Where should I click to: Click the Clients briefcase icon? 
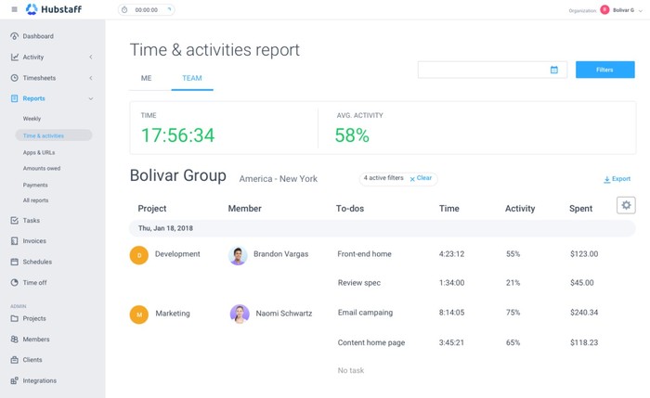point(15,360)
